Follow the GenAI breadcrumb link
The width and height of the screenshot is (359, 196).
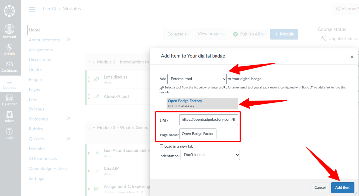coord(50,9)
